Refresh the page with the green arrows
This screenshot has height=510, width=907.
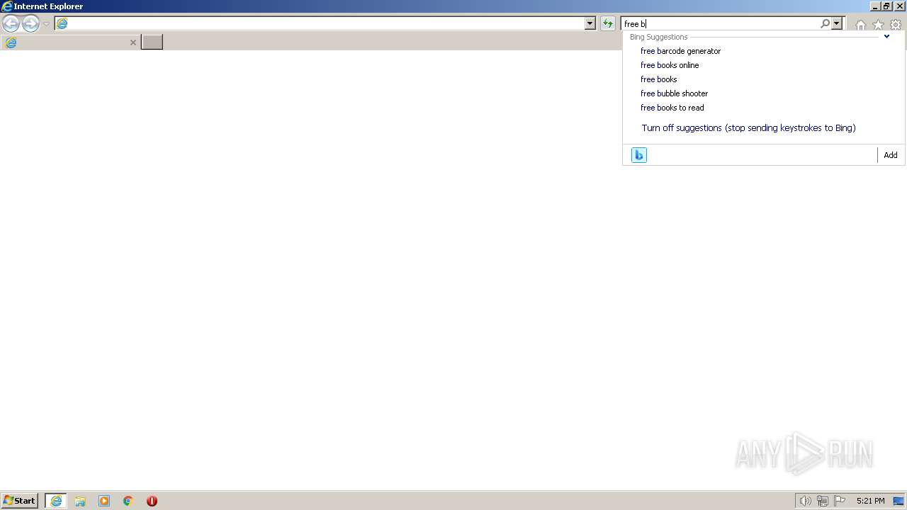pos(607,23)
